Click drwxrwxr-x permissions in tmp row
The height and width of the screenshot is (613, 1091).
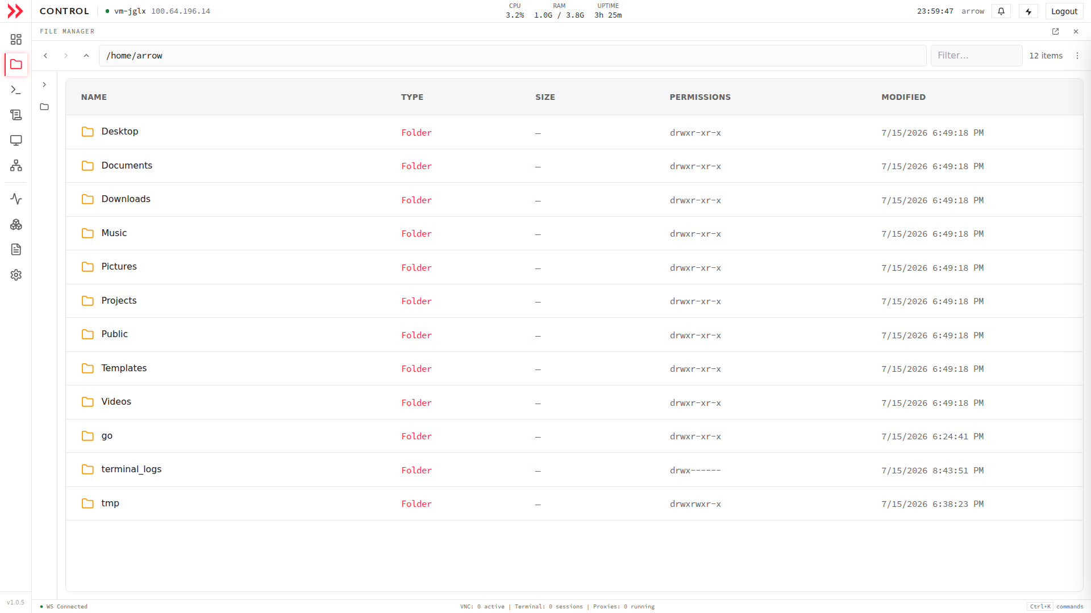coord(695,504)
